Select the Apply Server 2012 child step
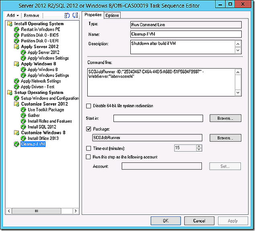Viewport: 255px width, 231px height. (x=43, y=52)
